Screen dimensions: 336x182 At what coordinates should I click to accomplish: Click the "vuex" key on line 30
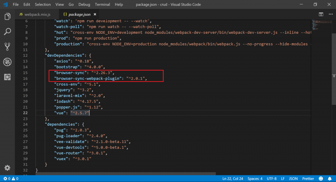click(61, 159)
